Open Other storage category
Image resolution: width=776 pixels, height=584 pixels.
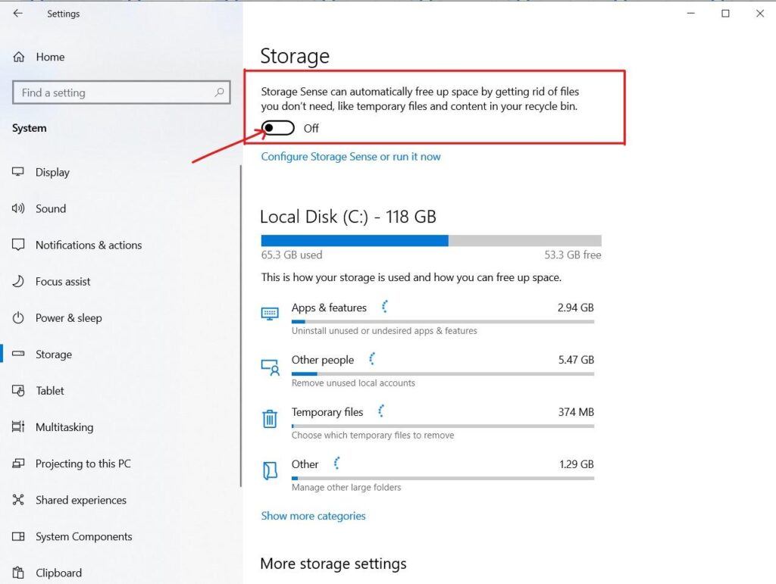pyautogui.click(x=427, y=475)
